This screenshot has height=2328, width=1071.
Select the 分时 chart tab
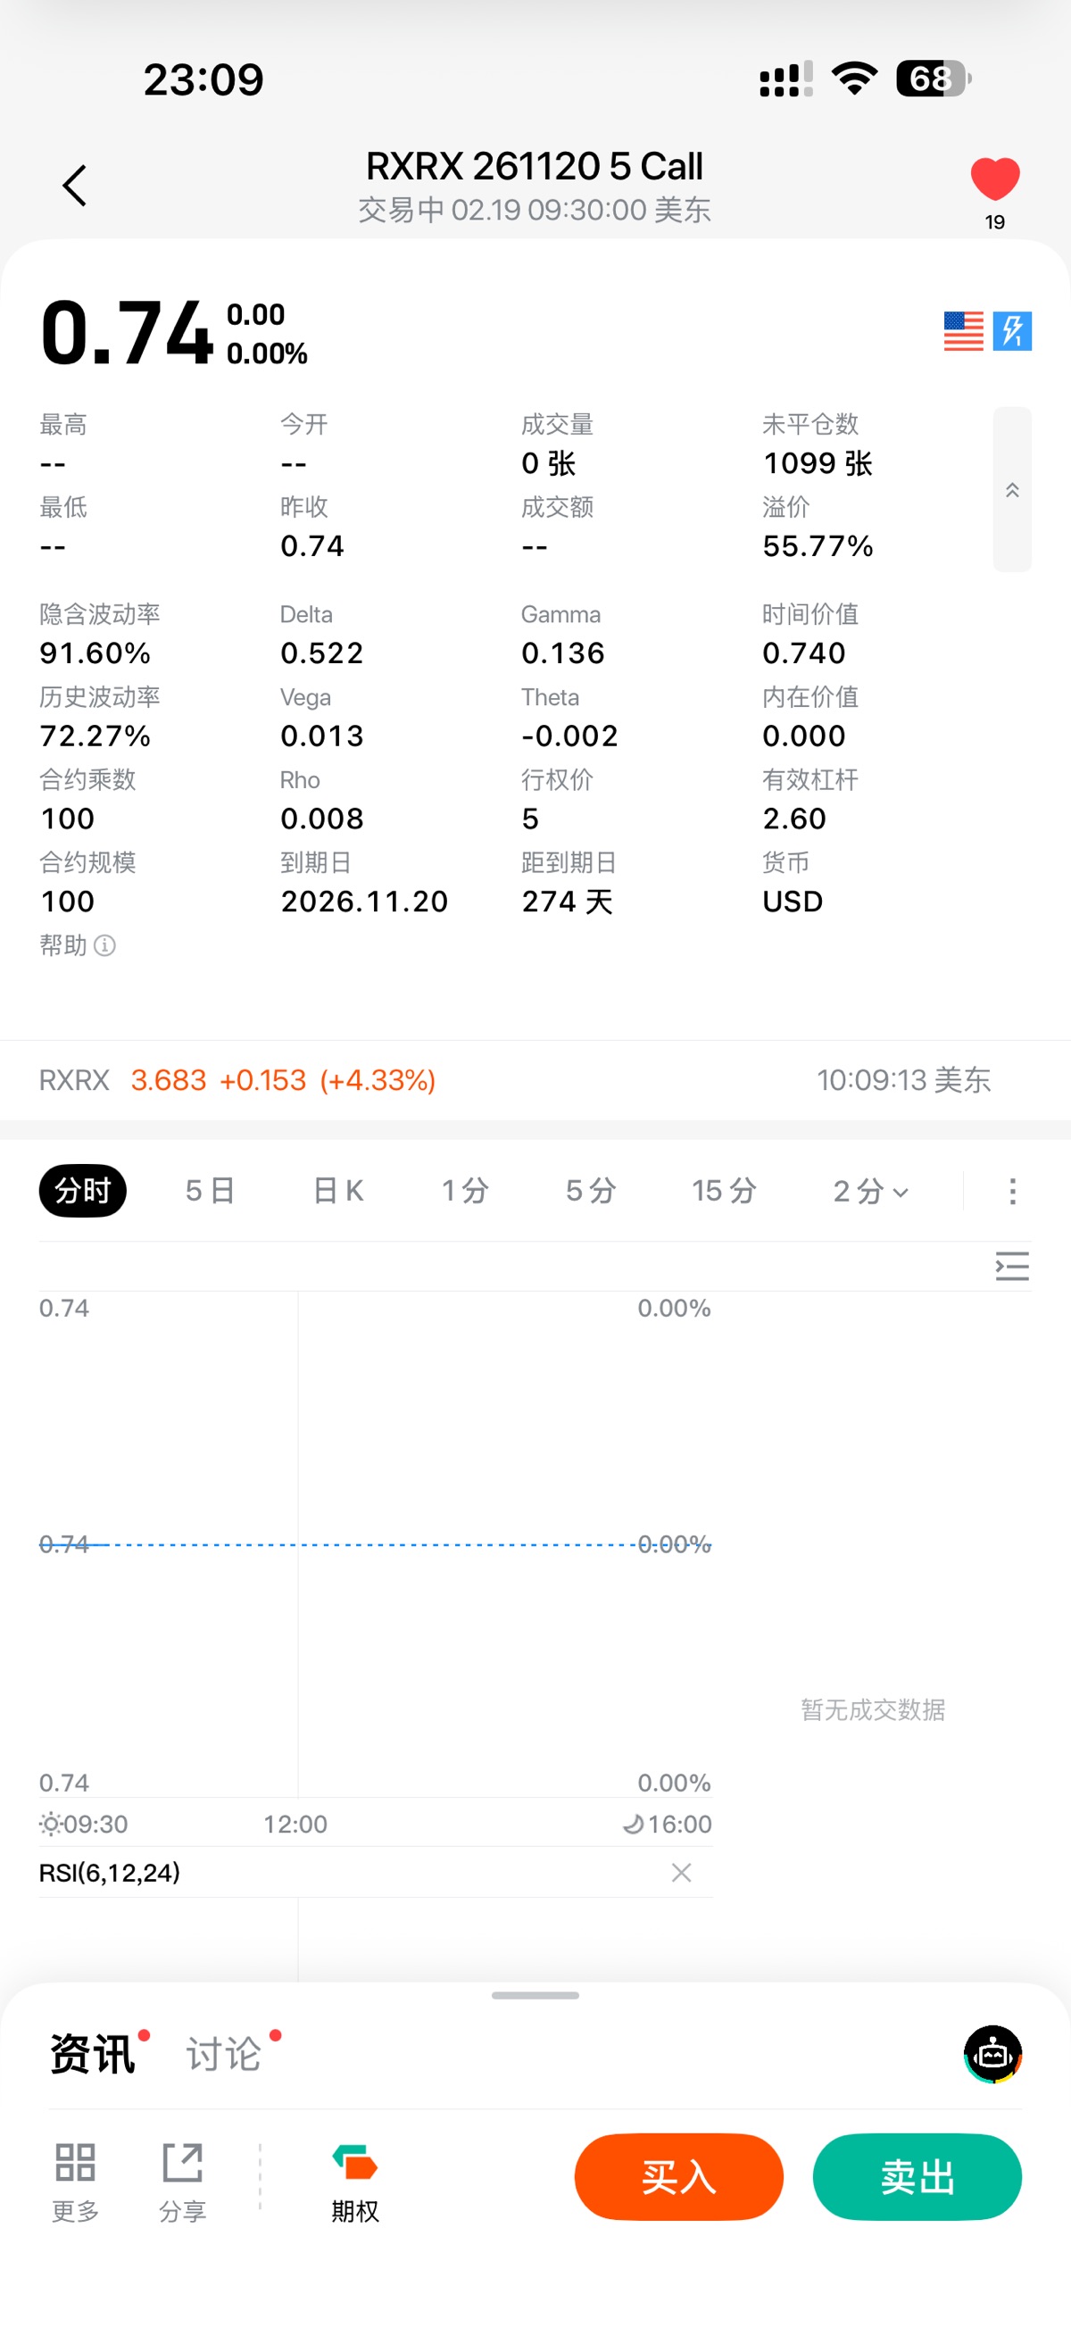(82, 1191)
